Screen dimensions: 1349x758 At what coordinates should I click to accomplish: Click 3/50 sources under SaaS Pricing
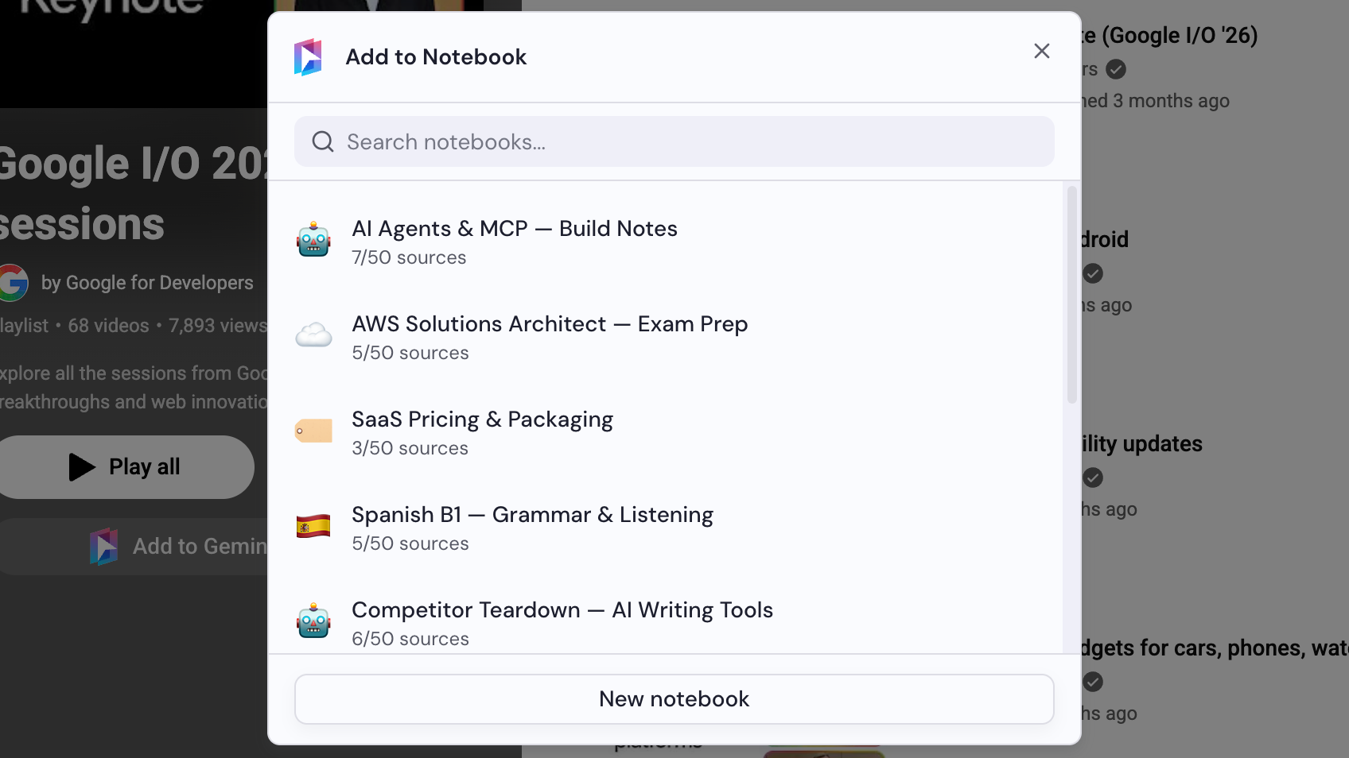tap(410, 448)
